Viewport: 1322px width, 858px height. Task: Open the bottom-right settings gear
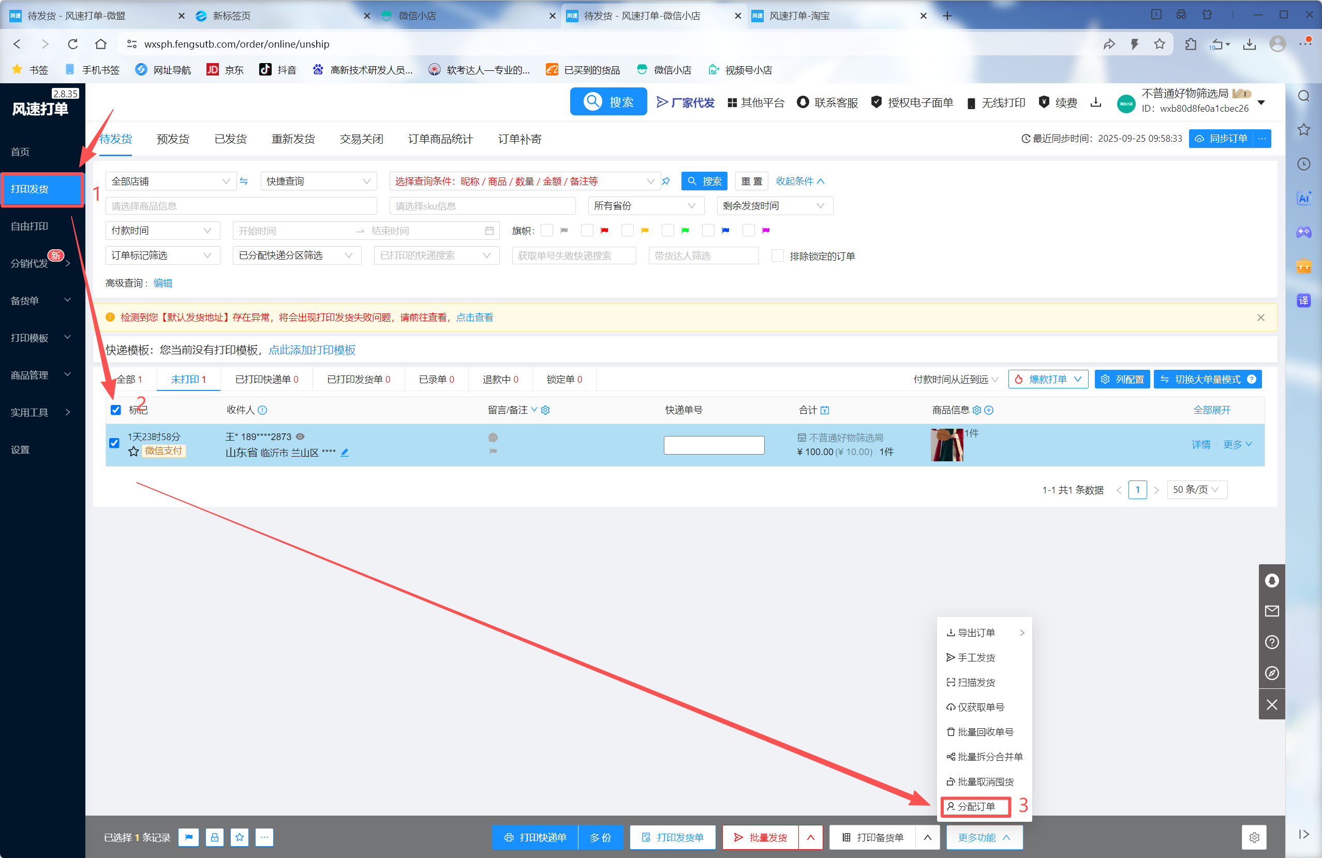coord(1254,837)
